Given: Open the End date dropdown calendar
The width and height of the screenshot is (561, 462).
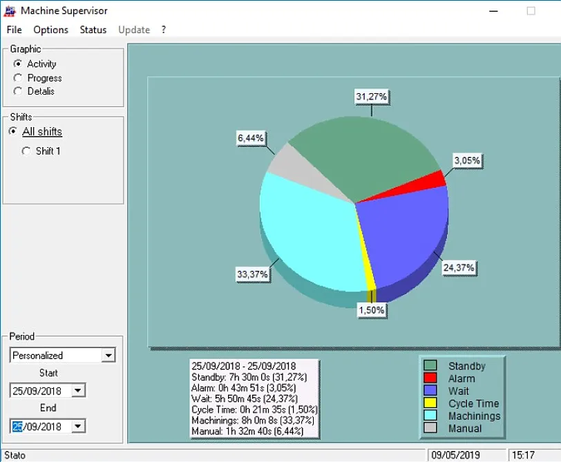Looking at the screenshot, I should tap(77, 427).
